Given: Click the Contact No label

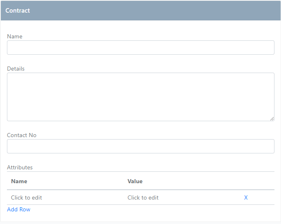Looking at the screenshot, I should [22, 135].
